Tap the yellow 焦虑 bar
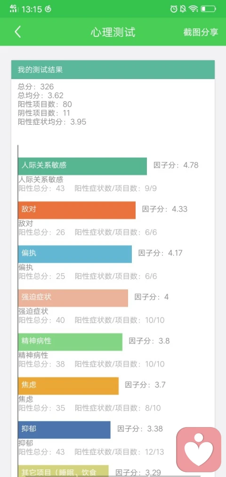Screen dimensions: 226x477 coord(68,386)
